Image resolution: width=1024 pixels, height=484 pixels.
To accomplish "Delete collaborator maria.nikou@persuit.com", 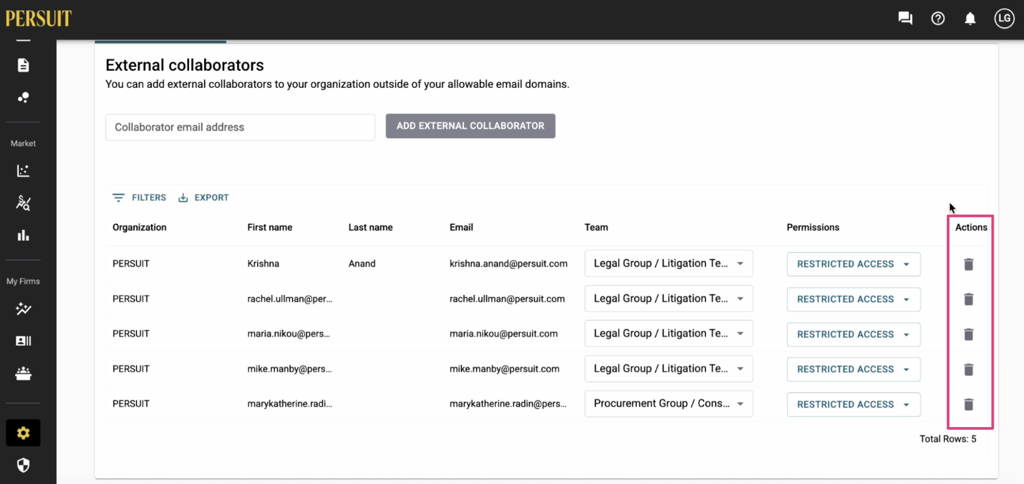I will coord(968,334).
